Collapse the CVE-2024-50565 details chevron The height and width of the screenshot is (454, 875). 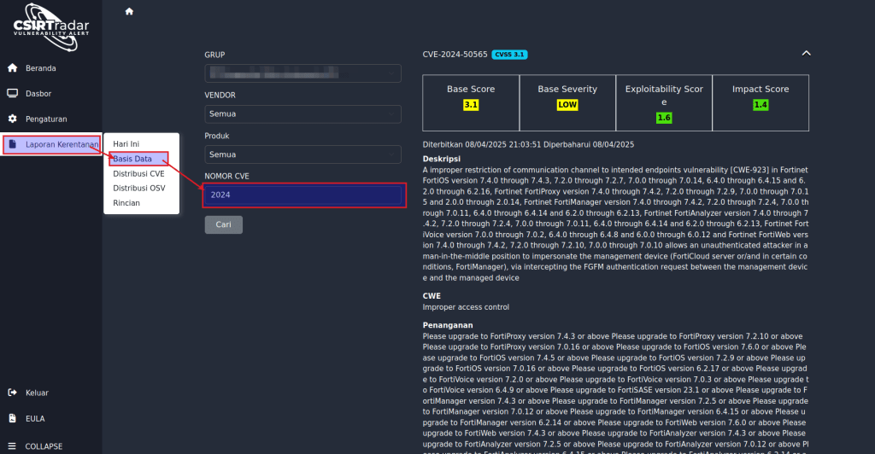(806, 54)
